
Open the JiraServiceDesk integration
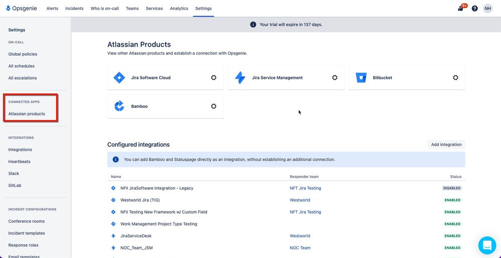pyautogui.click(x=136, y=236)
